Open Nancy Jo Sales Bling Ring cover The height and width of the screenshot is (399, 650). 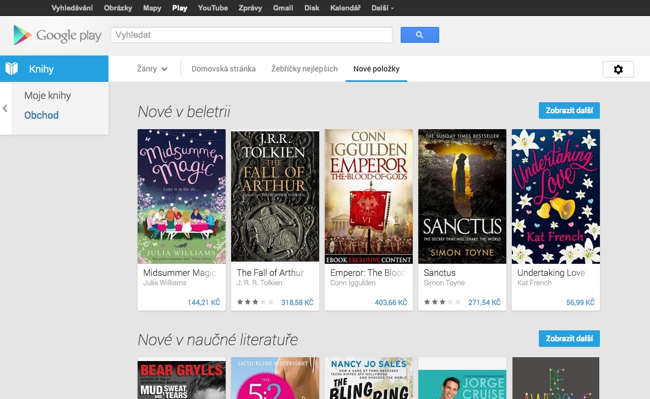[x=369, y=378]
